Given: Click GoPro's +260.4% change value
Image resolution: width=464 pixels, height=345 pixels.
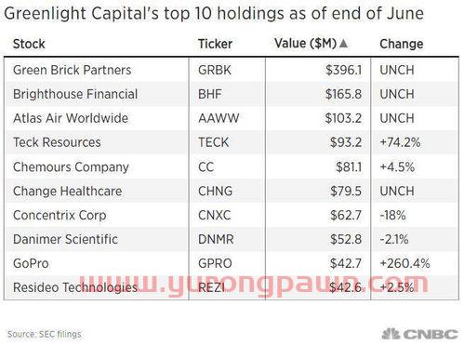Looking at the screenshot, I should coord(404,263).
